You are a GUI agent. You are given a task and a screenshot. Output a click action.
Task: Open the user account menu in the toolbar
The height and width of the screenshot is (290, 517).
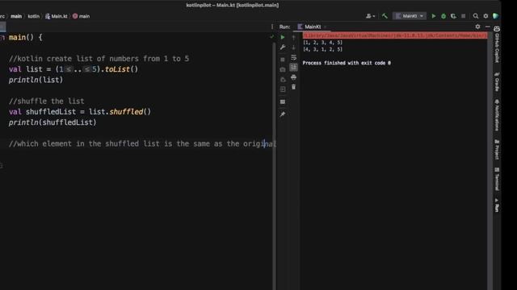370,16
